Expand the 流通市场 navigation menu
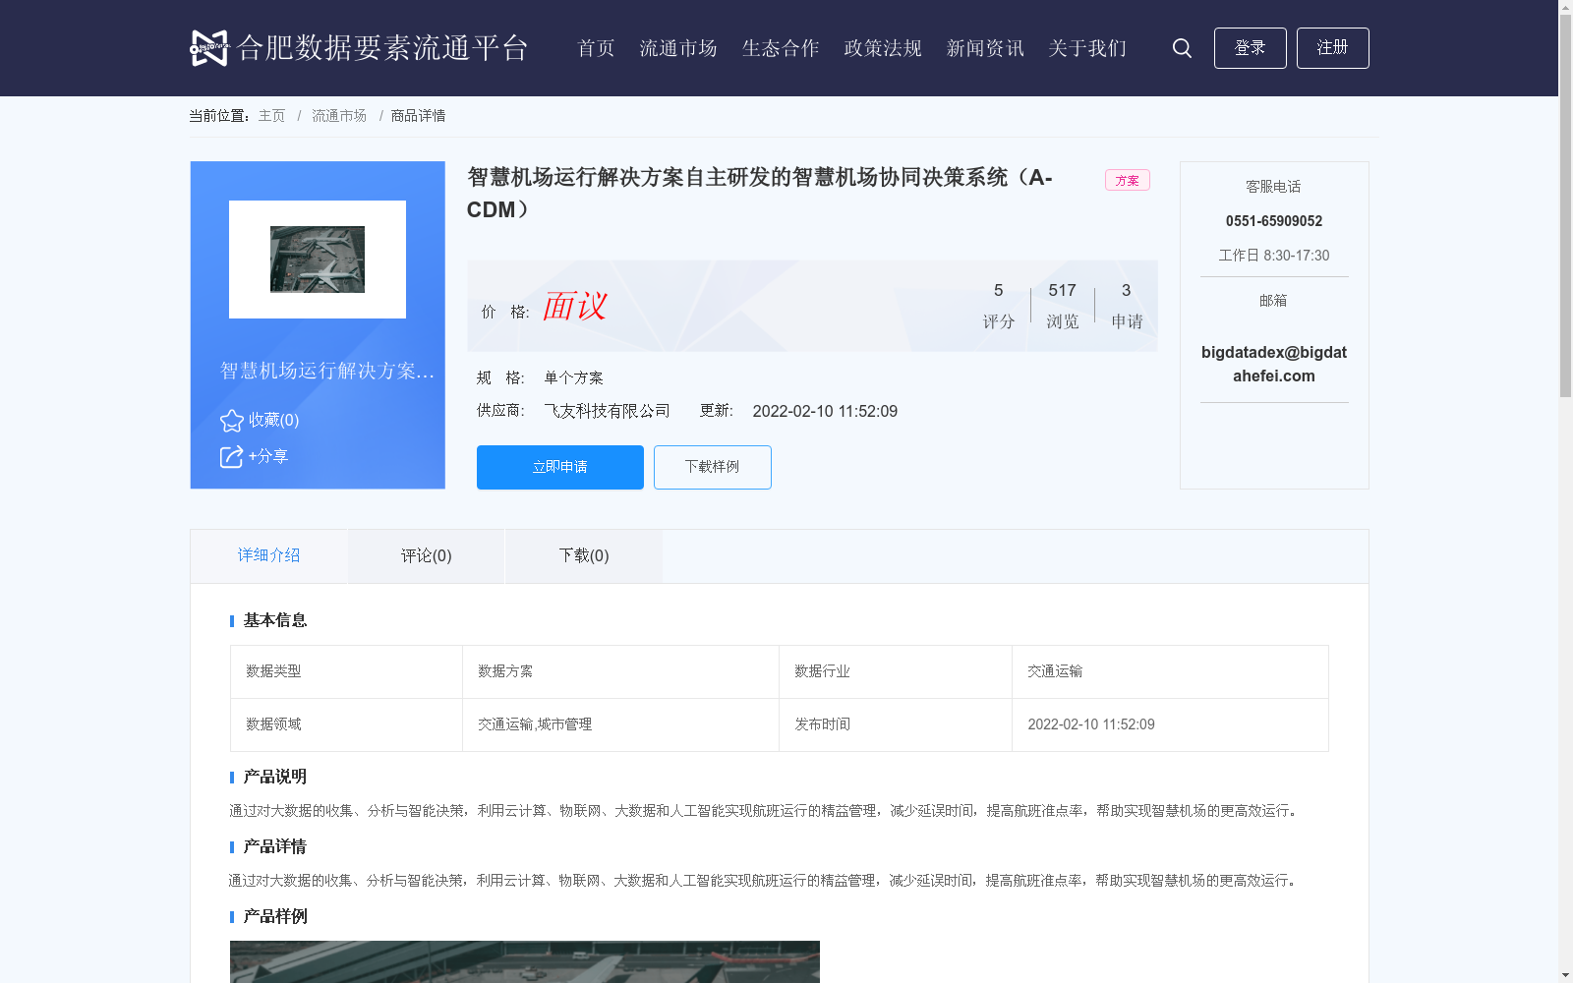1573x983 pixels. click(678, 47)
